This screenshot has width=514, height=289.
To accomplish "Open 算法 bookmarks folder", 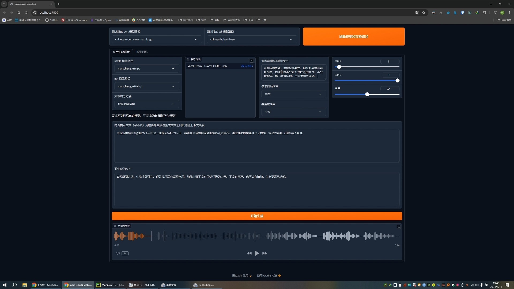I will pos(201,20).
